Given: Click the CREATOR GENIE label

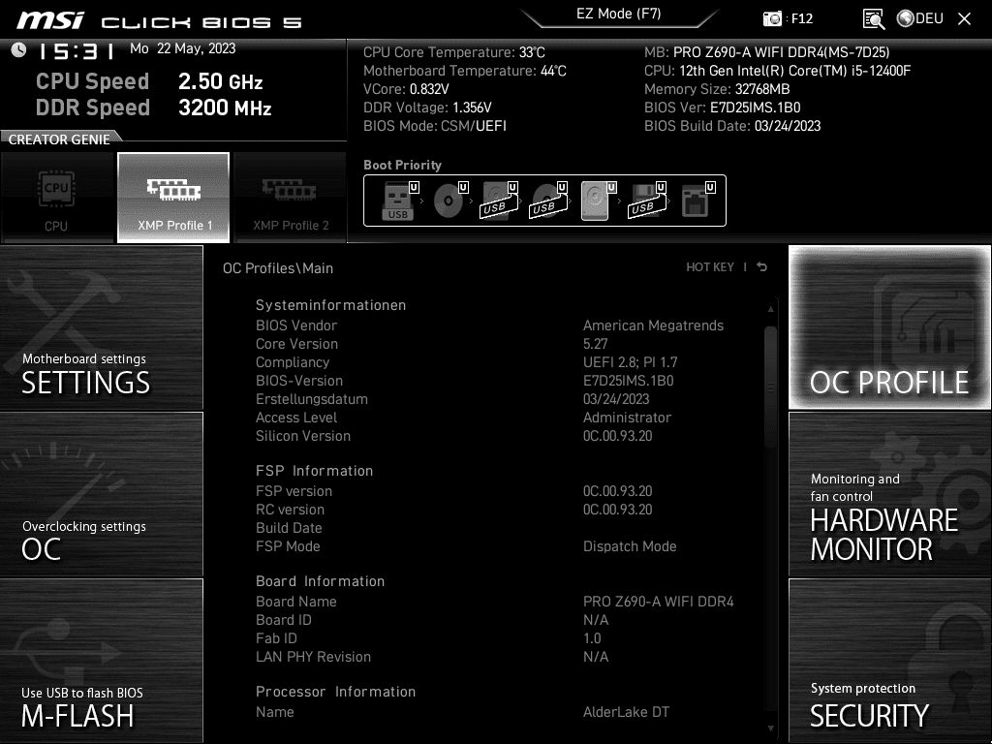Looking at the screenshot, I should pos(59,139).
